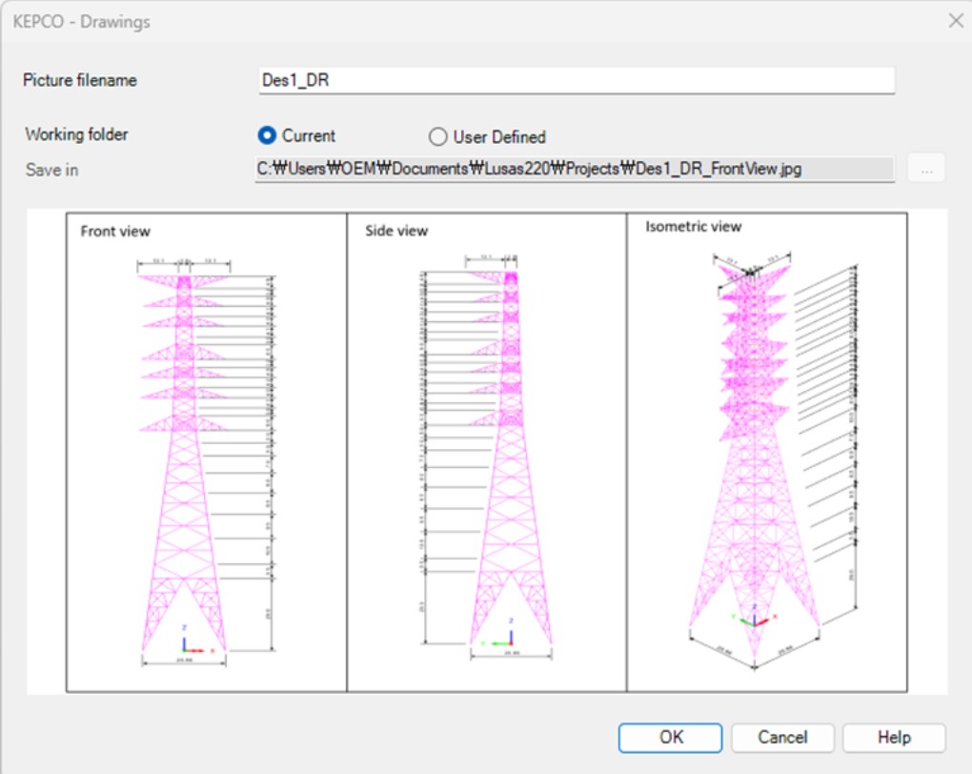Select the Front view tower drawing
Viewport: 972px width, 774px height.
[184, 448]
